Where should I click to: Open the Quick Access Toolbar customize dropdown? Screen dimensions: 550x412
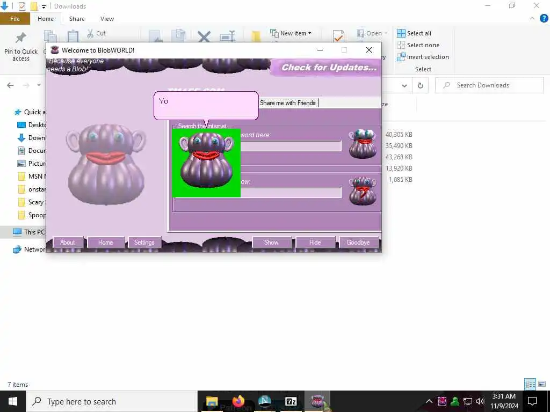tap(44, 6)
